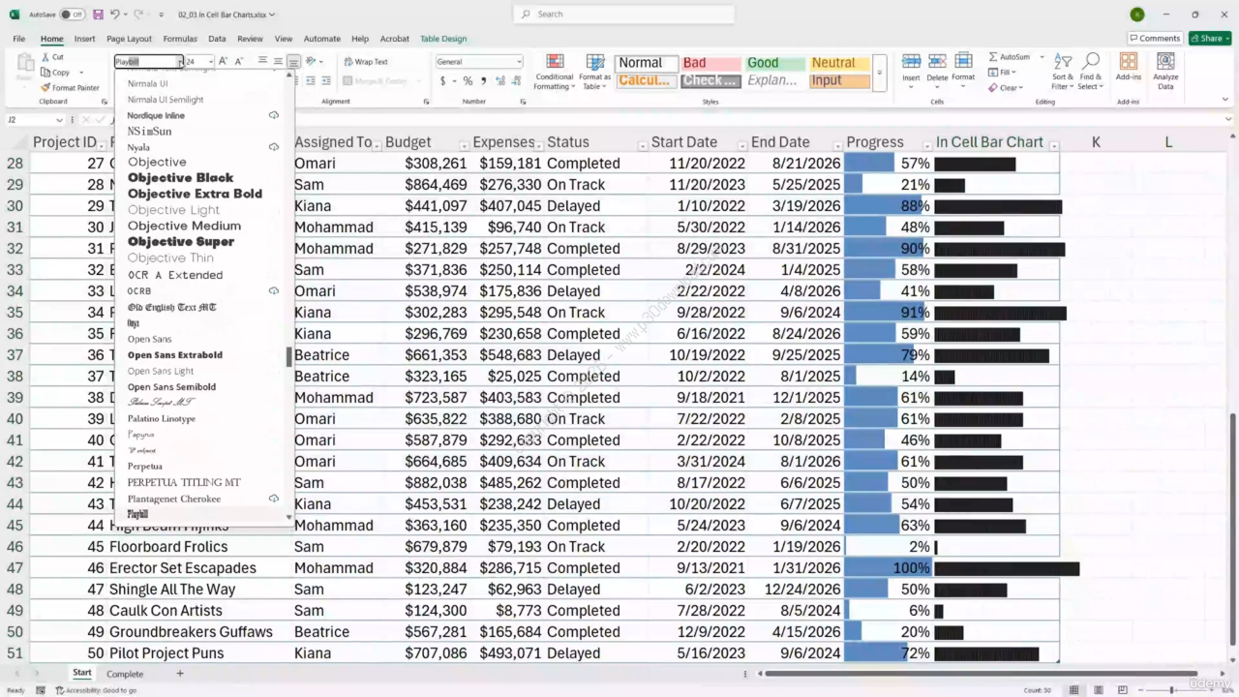Open Conditional Formatting menu icon
This screenshot has height=697, width=1239.
(555, 62)
